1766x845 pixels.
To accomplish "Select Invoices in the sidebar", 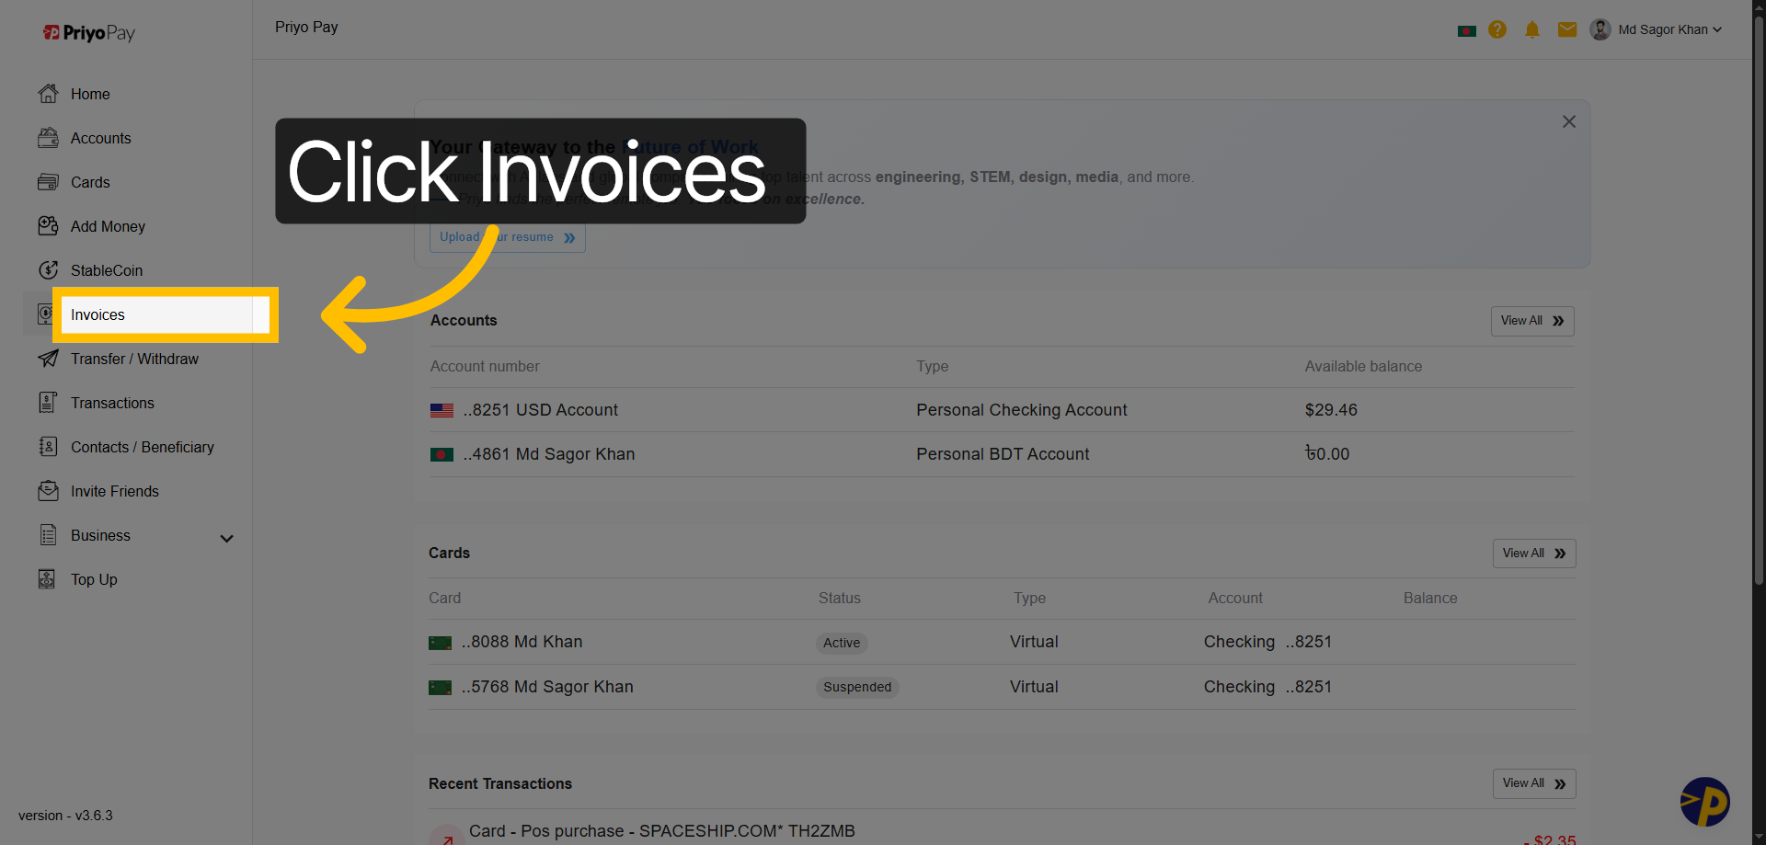I will click(x=97, y=314).
